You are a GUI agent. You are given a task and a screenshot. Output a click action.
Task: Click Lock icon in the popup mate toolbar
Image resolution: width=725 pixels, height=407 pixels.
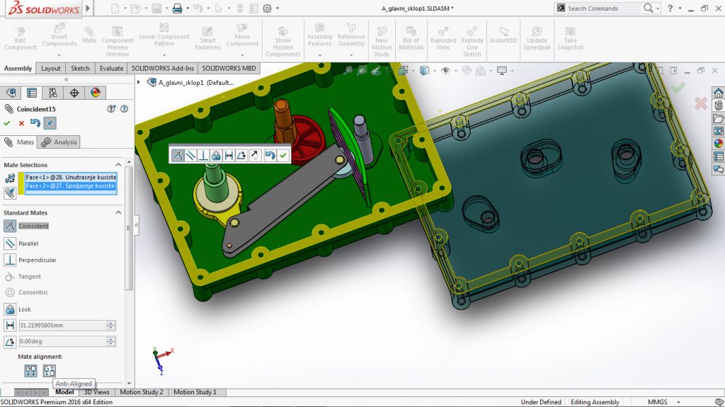click(216, 156)
